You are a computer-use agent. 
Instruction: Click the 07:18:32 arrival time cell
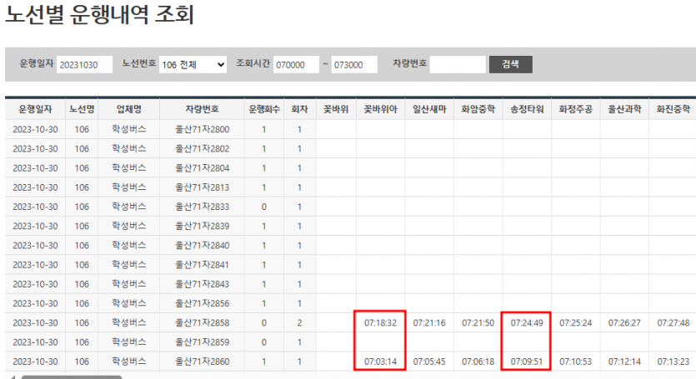381,322
